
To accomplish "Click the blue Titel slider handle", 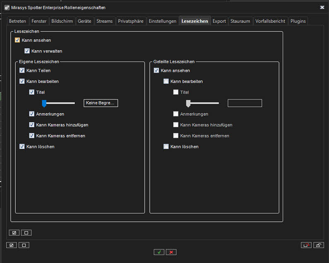I will [44, 103].
